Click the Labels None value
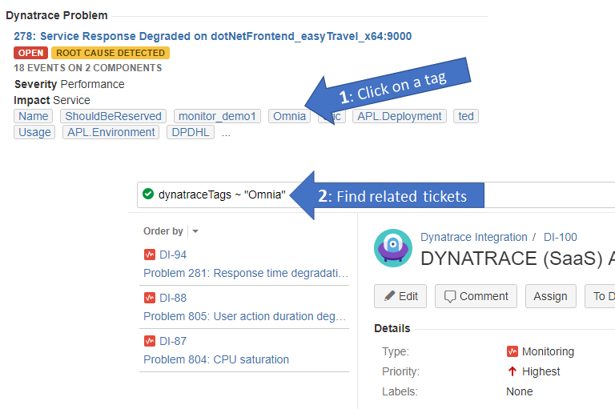The height and width of the screenshot is (409, 615). tap(519, 391)
